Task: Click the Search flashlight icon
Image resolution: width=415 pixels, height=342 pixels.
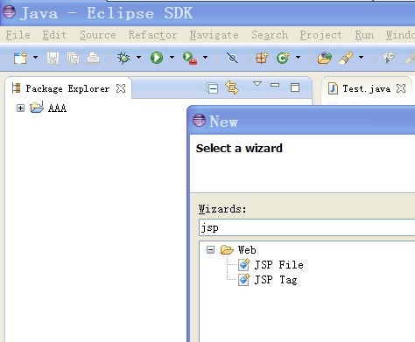Action: tap(346, 58)
